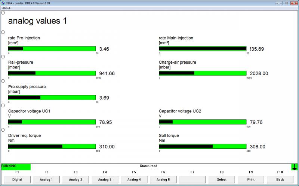Select the radio circle beside Capacitor voltage UC1
299x186 pixels.
click(x=3, y=106)
